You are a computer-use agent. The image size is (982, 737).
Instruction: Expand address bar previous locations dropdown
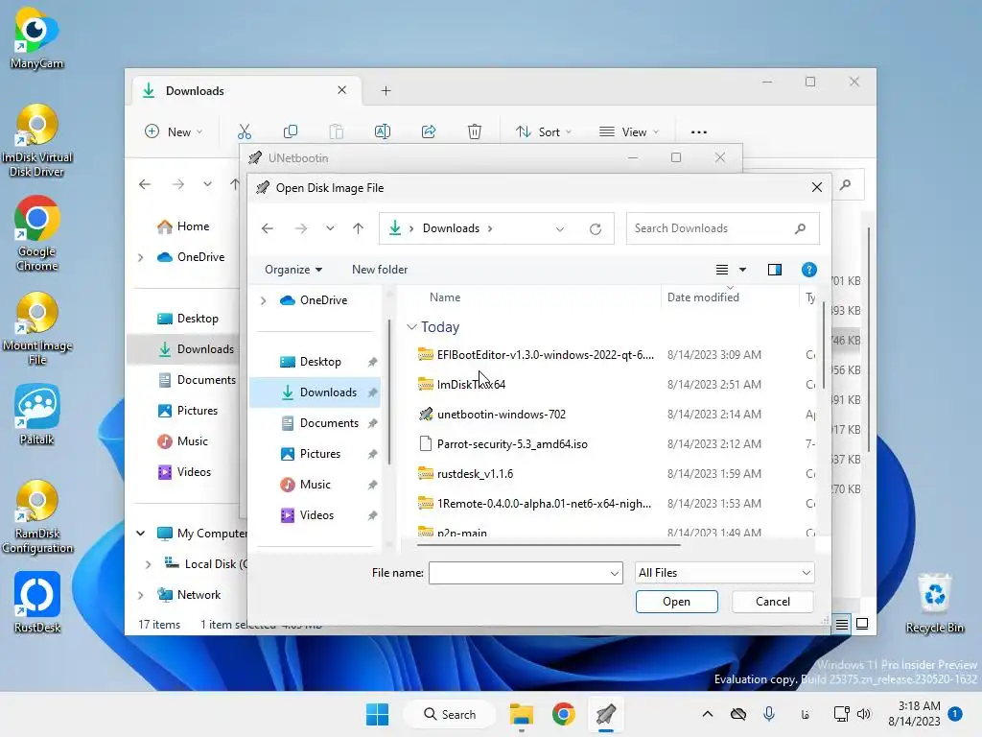560,228
